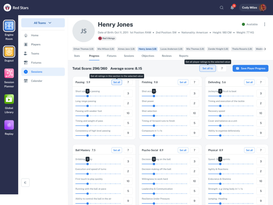The height and width of the screenshot is (205, 273).
Task: Open Cody Miles profile avatar
Action: pyautogui.click(x=262, y=8)
